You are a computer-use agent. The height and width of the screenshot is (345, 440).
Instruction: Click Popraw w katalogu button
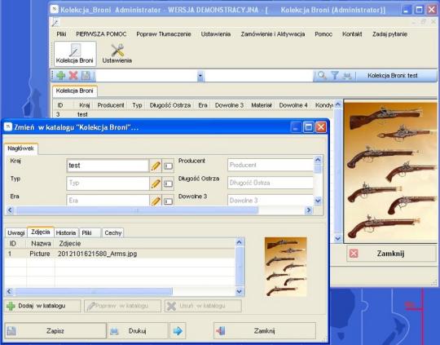point(122,306)
